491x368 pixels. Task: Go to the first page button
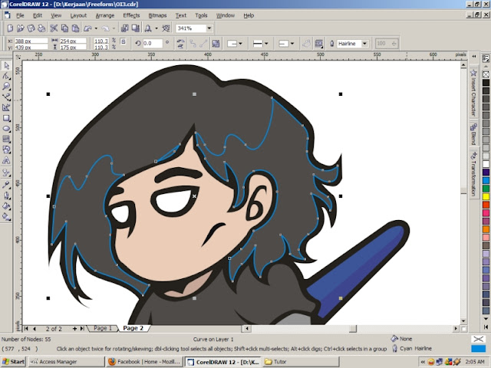(x=26, y=329)
